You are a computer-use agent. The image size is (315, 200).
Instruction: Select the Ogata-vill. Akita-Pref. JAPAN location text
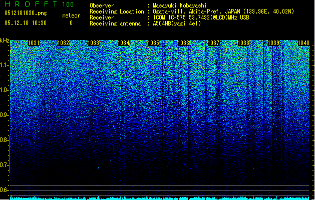click(223, 11)
